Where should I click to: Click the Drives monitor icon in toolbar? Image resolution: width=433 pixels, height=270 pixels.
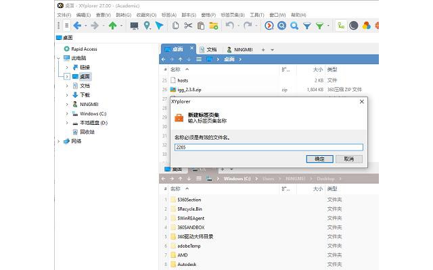[134, 26]
